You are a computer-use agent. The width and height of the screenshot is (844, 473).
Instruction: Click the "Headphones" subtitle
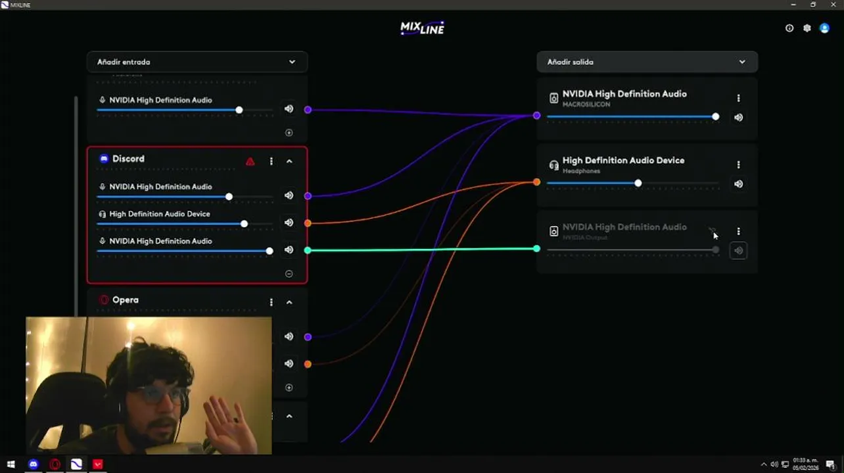click(581, 171)
